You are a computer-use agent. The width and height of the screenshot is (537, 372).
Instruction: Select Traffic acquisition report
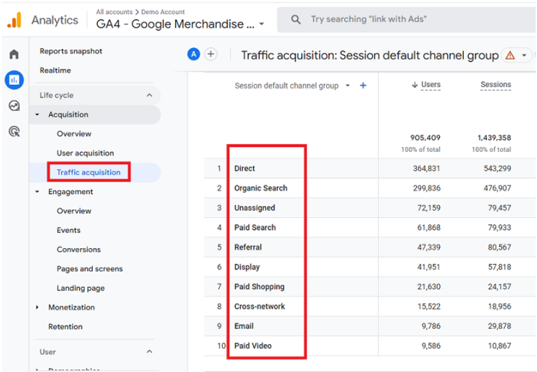(x=89, y=172)
